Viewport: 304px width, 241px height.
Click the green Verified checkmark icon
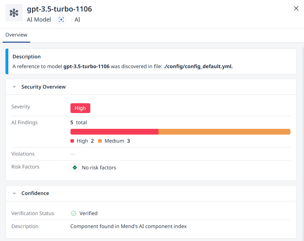(x=74, y=213)
